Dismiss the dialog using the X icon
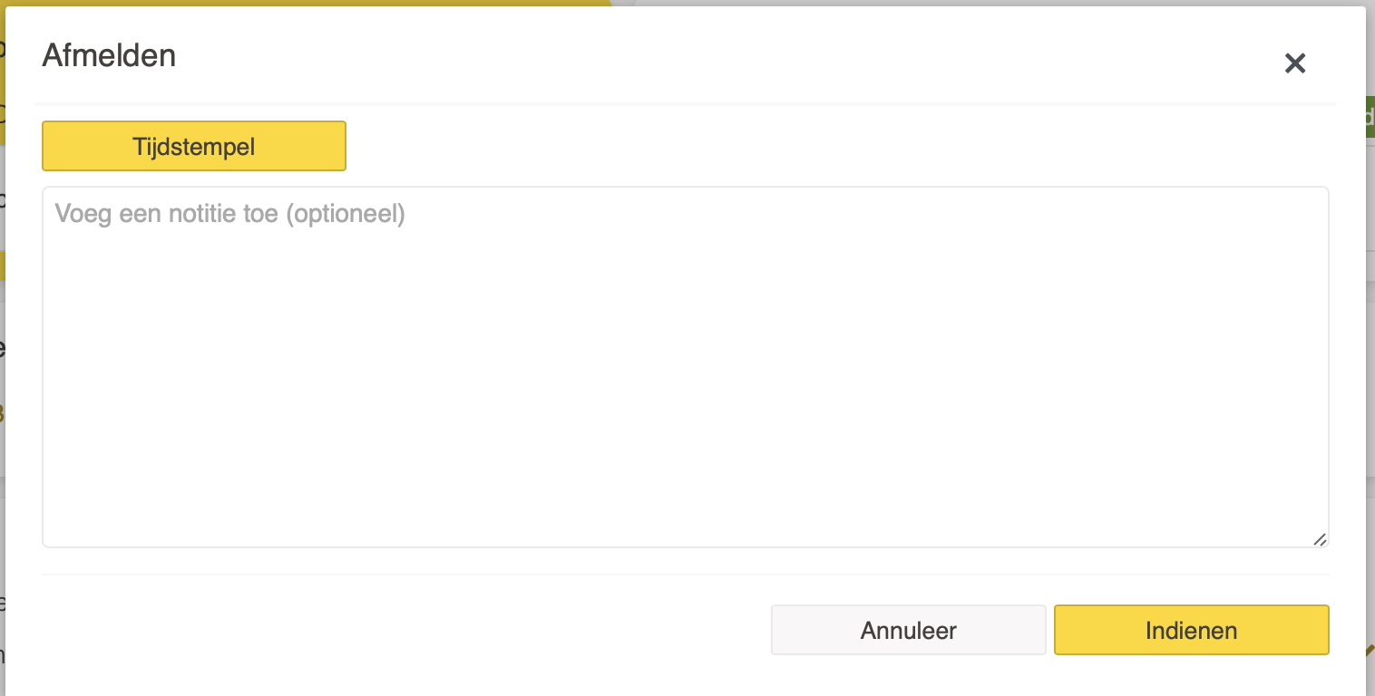The height and width of the screenshot is (696, 1375). click(x=1294, y=63)
